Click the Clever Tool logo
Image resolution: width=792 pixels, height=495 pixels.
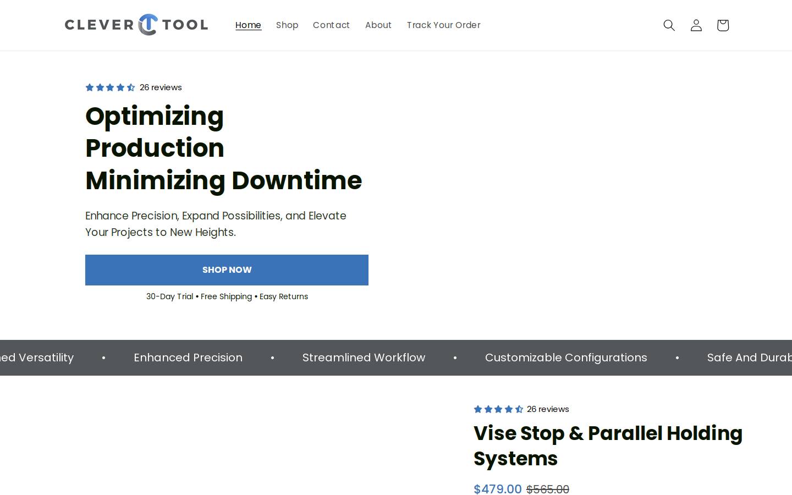click(136, 25)
